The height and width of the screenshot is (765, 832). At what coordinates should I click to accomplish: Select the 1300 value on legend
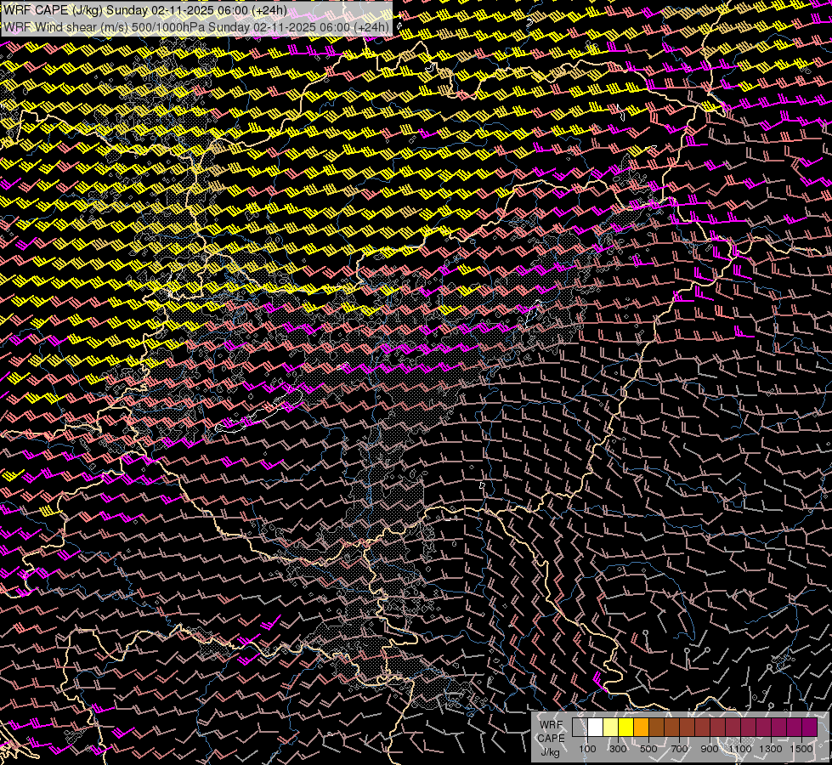point(771,748)
